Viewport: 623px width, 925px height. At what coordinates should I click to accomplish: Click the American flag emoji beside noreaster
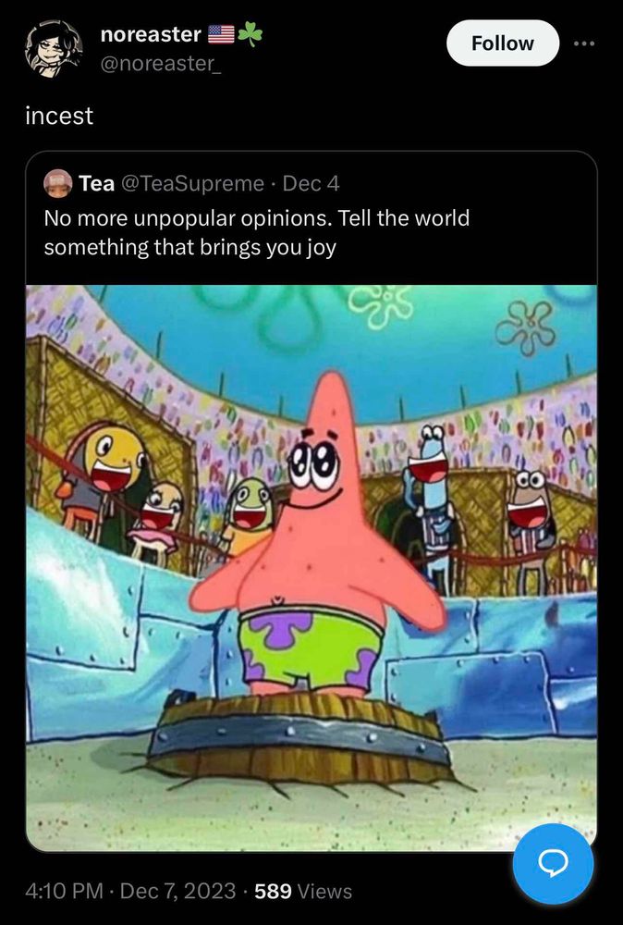pyautogui.click(x=222, y=35)
